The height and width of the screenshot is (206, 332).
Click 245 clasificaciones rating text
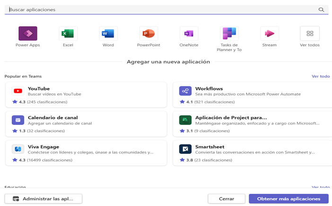point(47,102)
